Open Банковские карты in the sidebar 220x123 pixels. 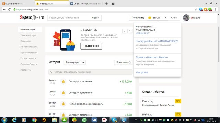click(29, 47)
